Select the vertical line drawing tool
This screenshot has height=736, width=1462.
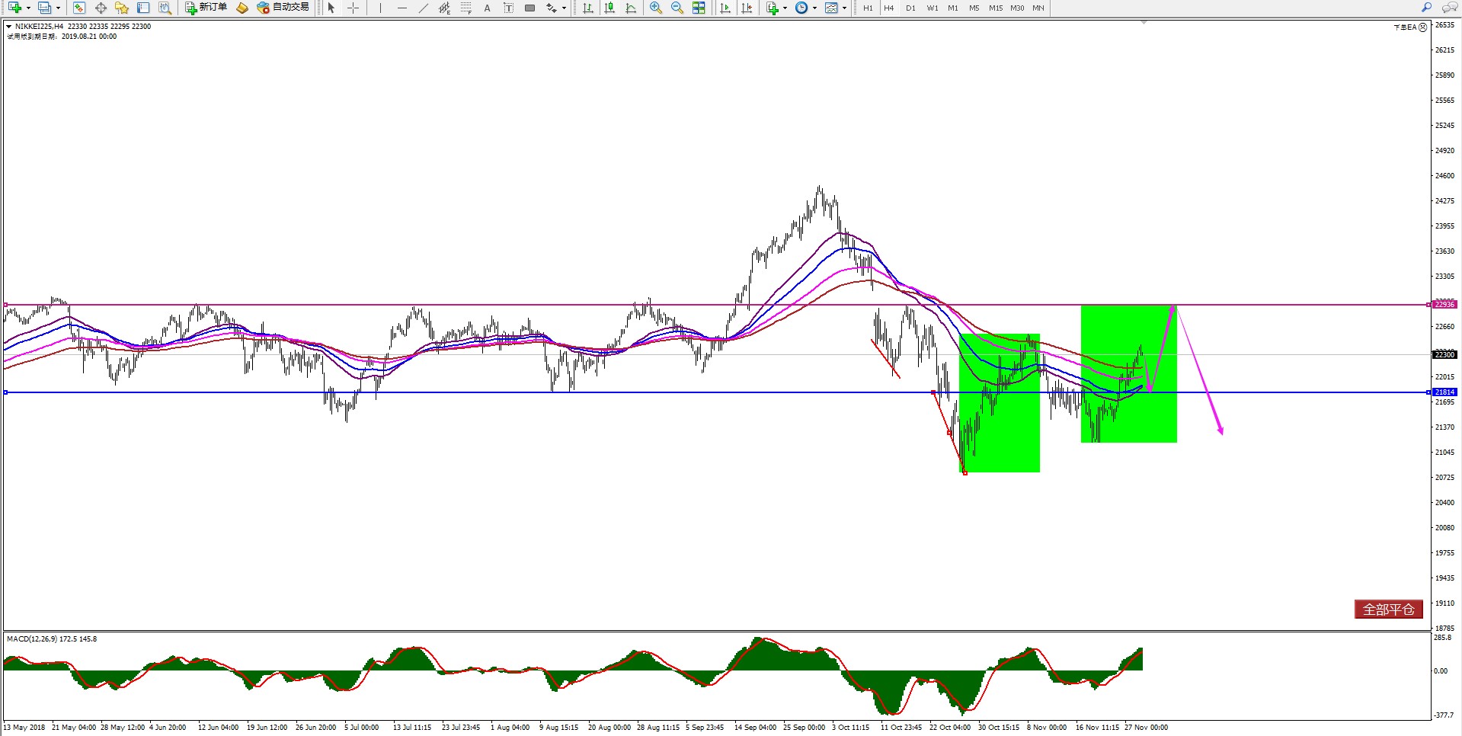(380, 8)
